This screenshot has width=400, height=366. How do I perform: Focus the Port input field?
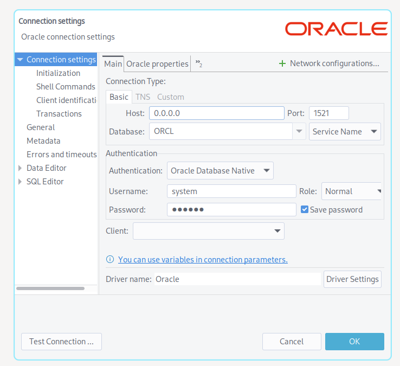[x=329, y=113]
